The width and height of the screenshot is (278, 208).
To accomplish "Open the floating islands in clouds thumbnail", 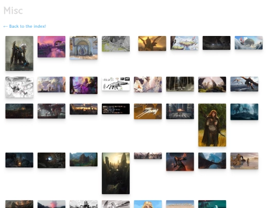I will 184,43.
